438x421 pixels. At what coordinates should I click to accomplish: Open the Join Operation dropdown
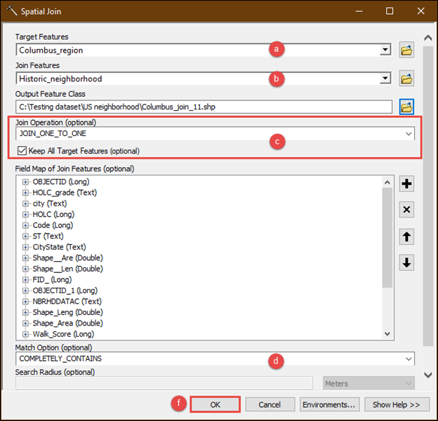[x=409, y=134]
